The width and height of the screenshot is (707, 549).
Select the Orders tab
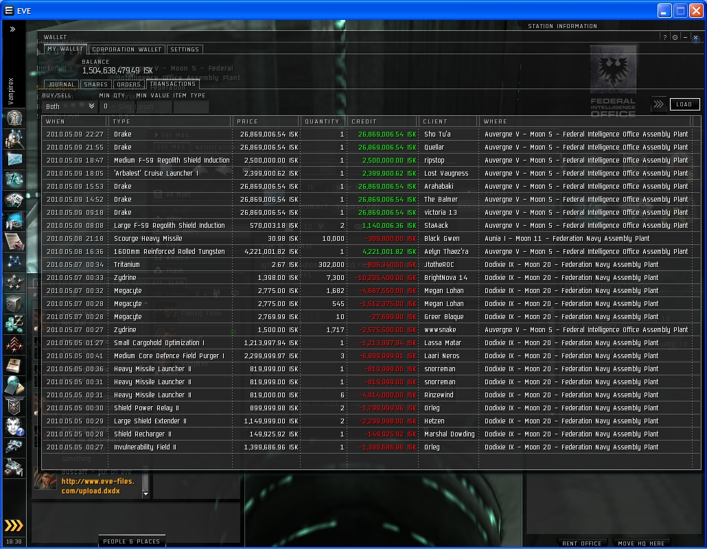click(128, 84)
